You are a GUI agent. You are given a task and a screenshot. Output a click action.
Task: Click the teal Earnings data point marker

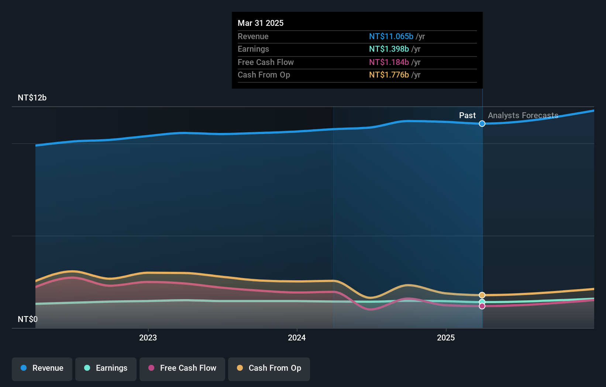[482, 302]
